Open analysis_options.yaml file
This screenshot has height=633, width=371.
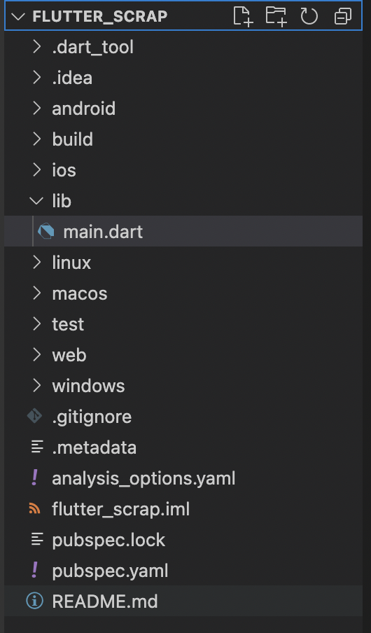pyautogui.click(x=183, y=478)
